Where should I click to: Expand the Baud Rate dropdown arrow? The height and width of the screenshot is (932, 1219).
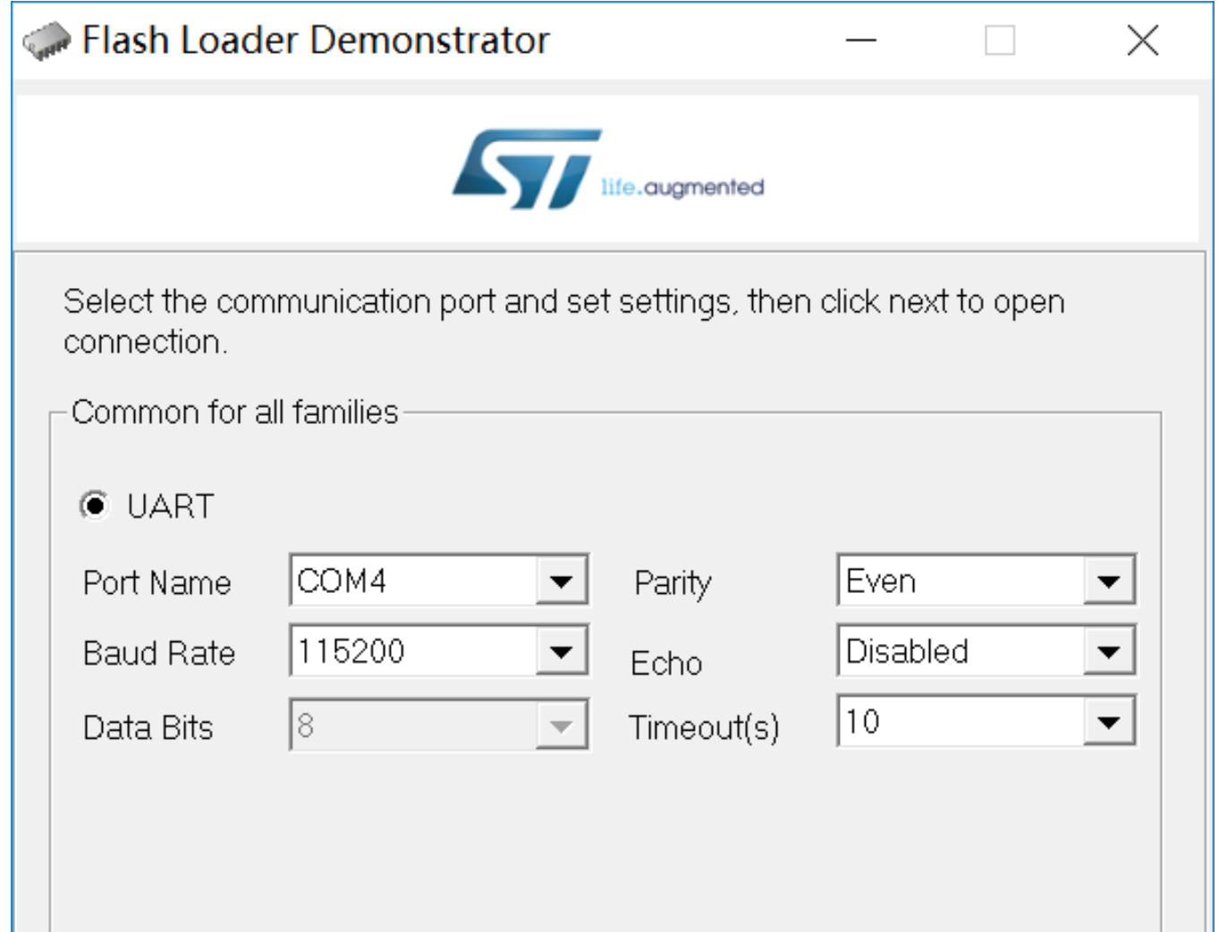point(562,650)
